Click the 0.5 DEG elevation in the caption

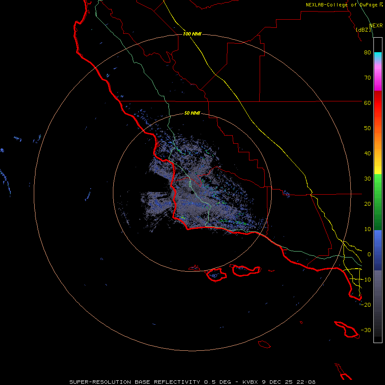[217, 382]
